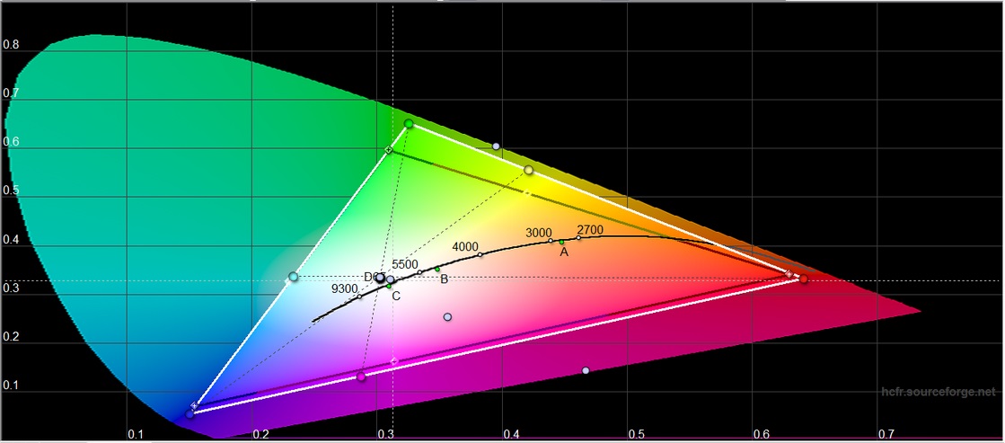Click the measured yellow secondary point
The width and height of the screenshot is (1005, 443).
click(529, 170)
